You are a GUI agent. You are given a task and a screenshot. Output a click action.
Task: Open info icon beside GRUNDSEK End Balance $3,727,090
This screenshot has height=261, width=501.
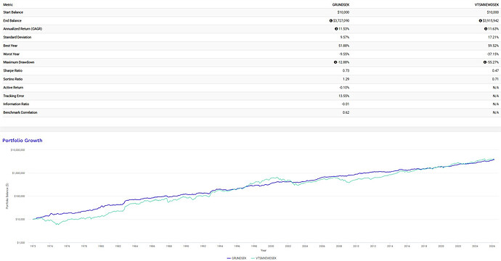(x=330, y=21)
